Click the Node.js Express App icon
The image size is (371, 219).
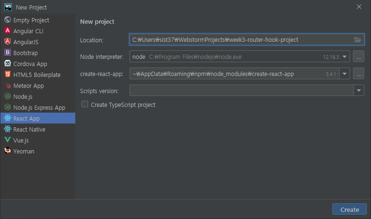tap(8, 107)
